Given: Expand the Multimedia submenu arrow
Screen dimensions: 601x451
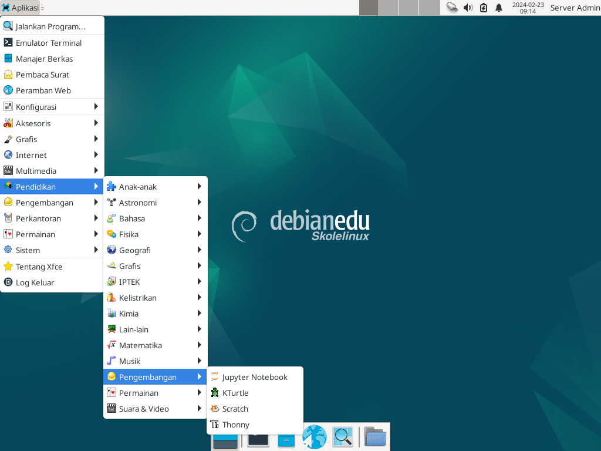Looking at the screenshot, I should point(96,171).
